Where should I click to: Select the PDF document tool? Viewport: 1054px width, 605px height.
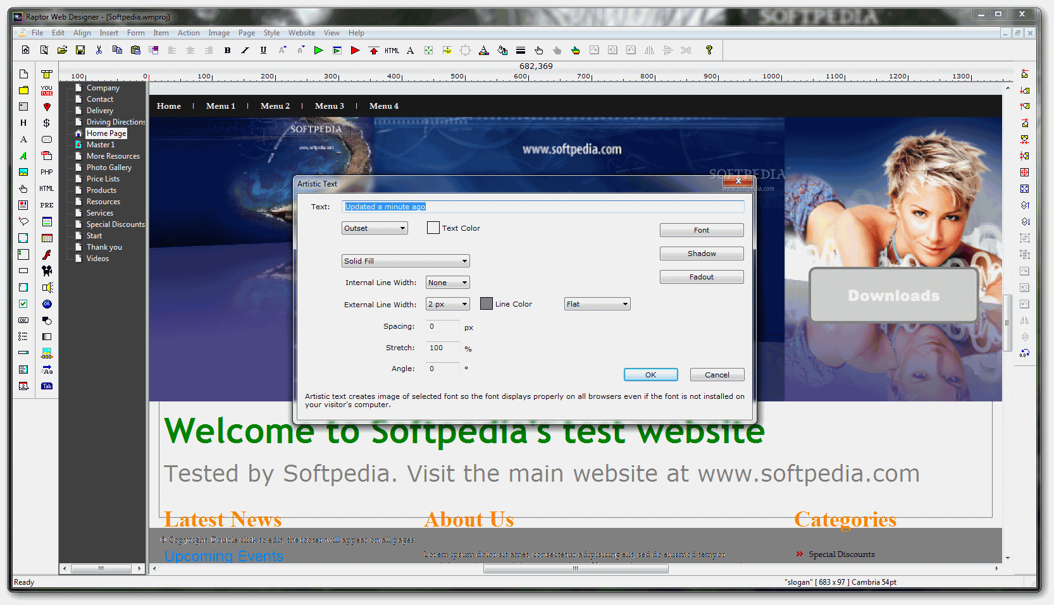pos(47,156)
